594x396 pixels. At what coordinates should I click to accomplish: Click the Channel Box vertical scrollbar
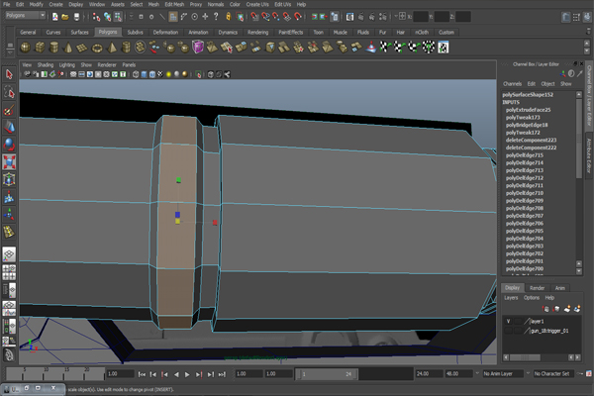pyautogui.click(x=579, y=139)
